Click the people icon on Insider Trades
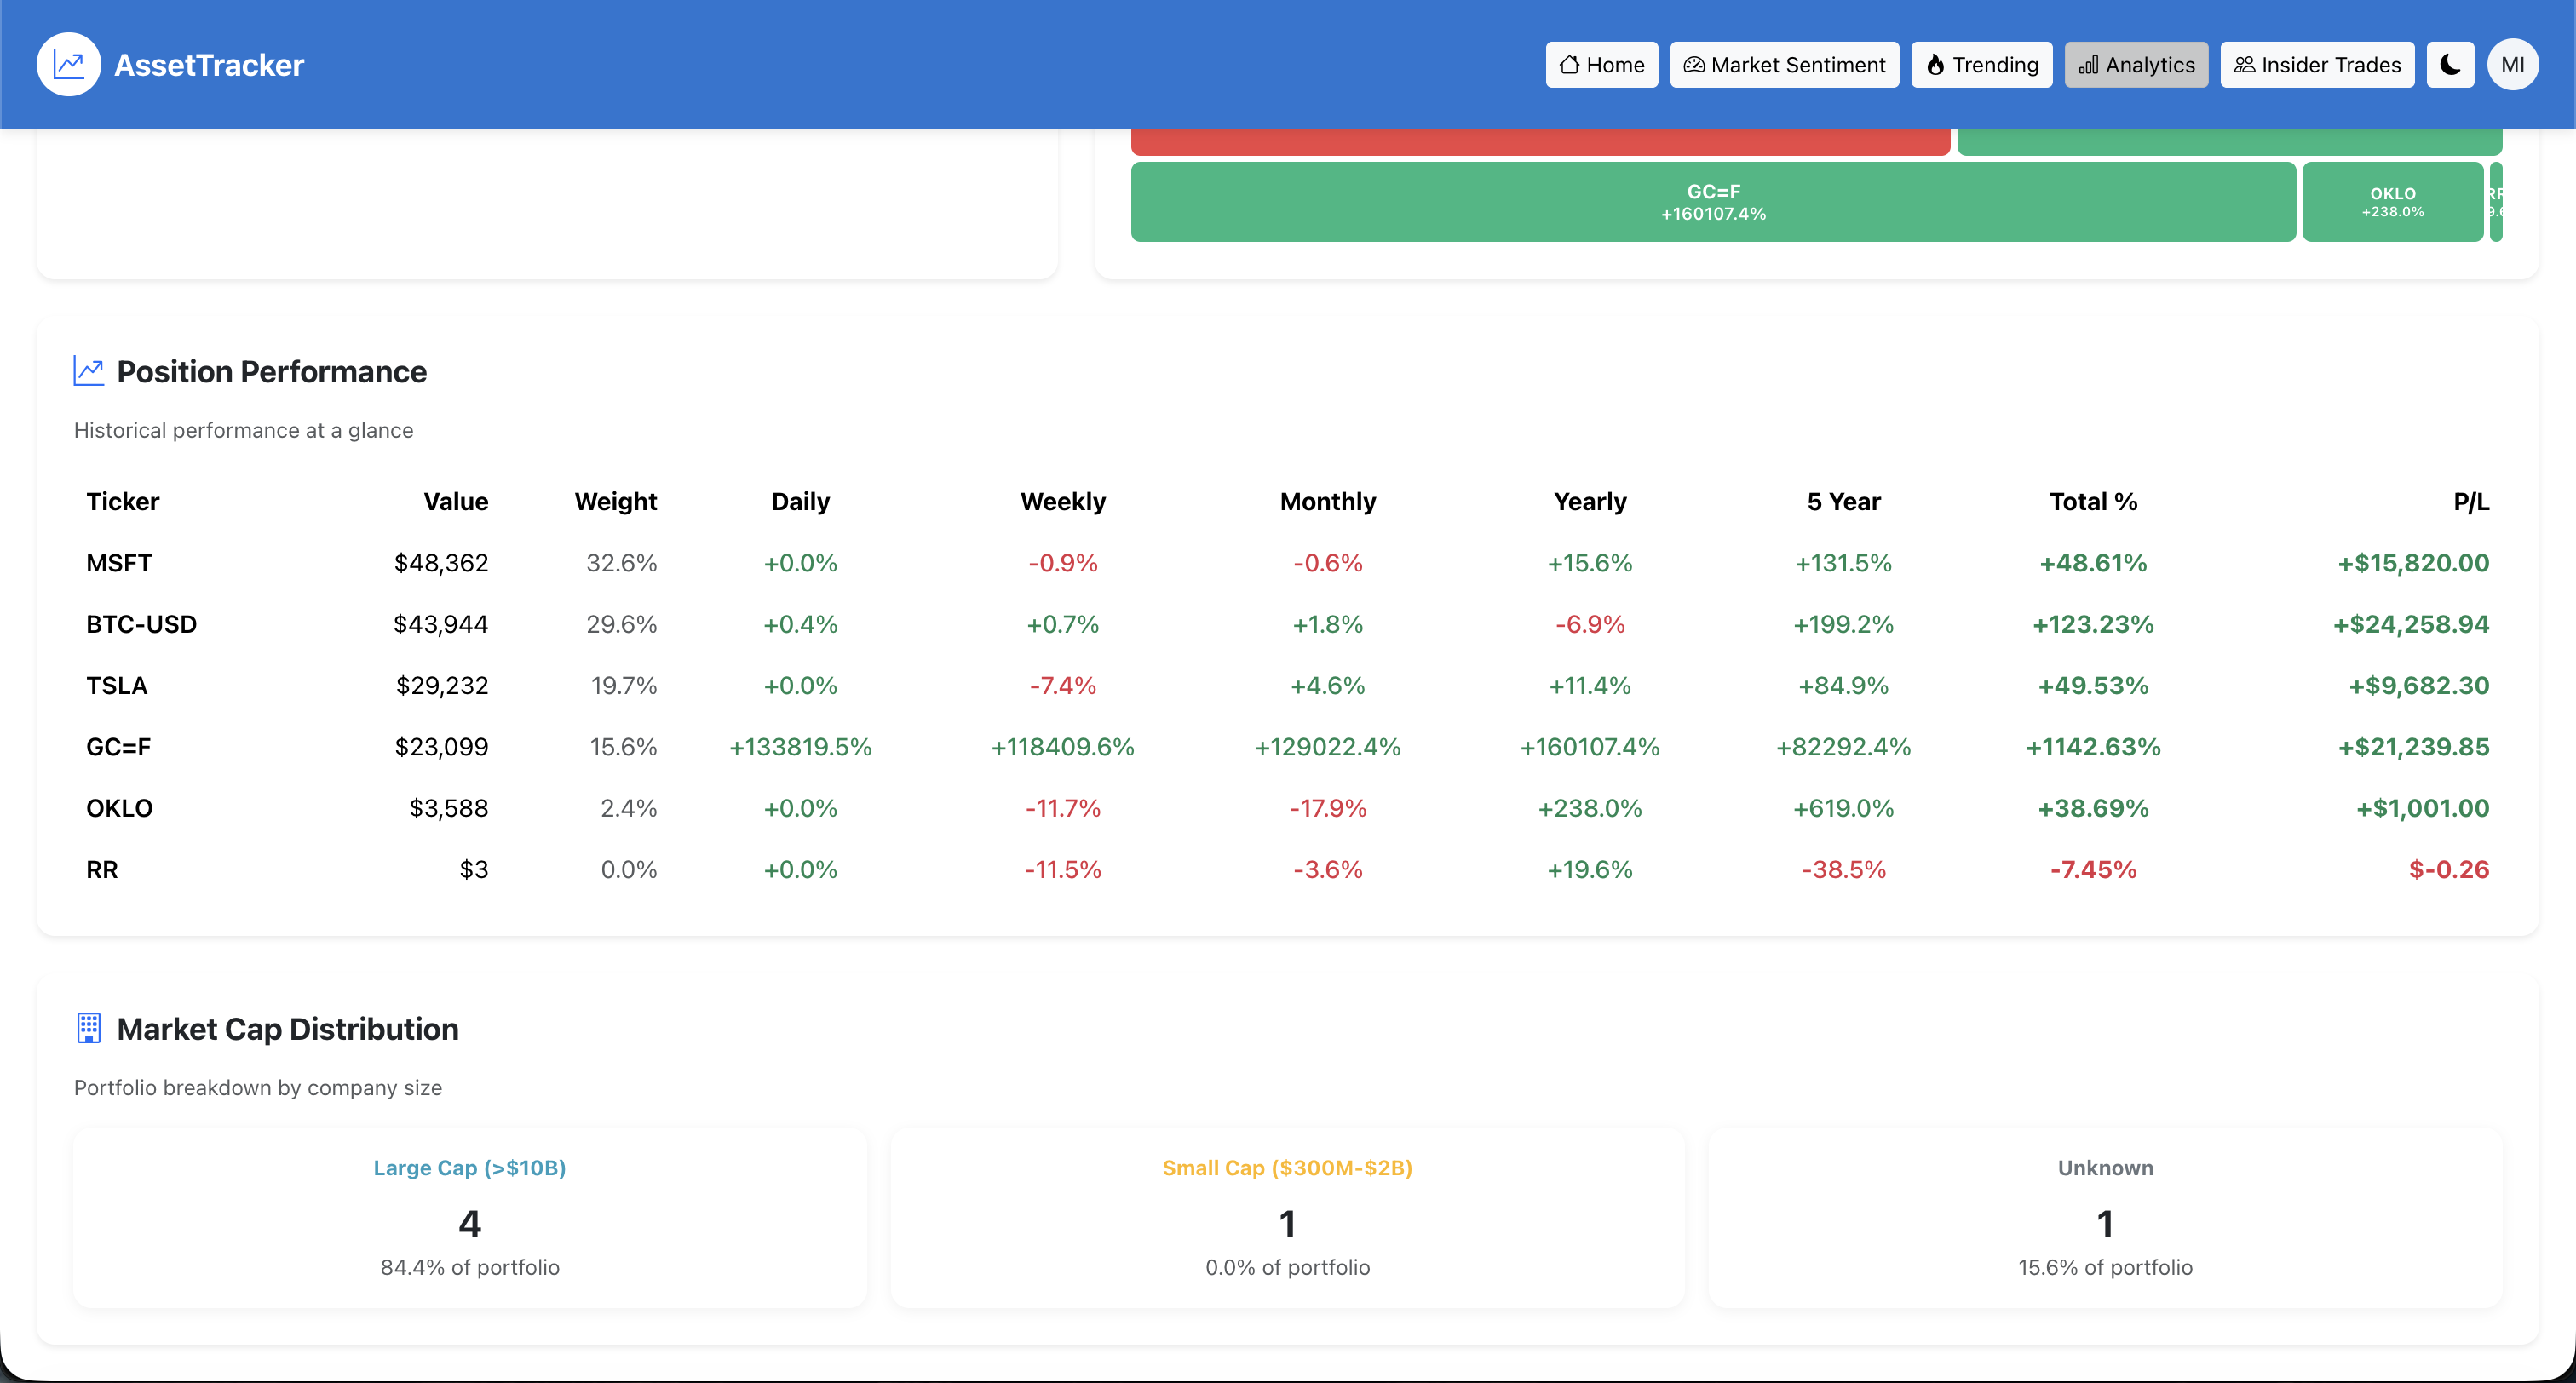 coord(2243,64)
